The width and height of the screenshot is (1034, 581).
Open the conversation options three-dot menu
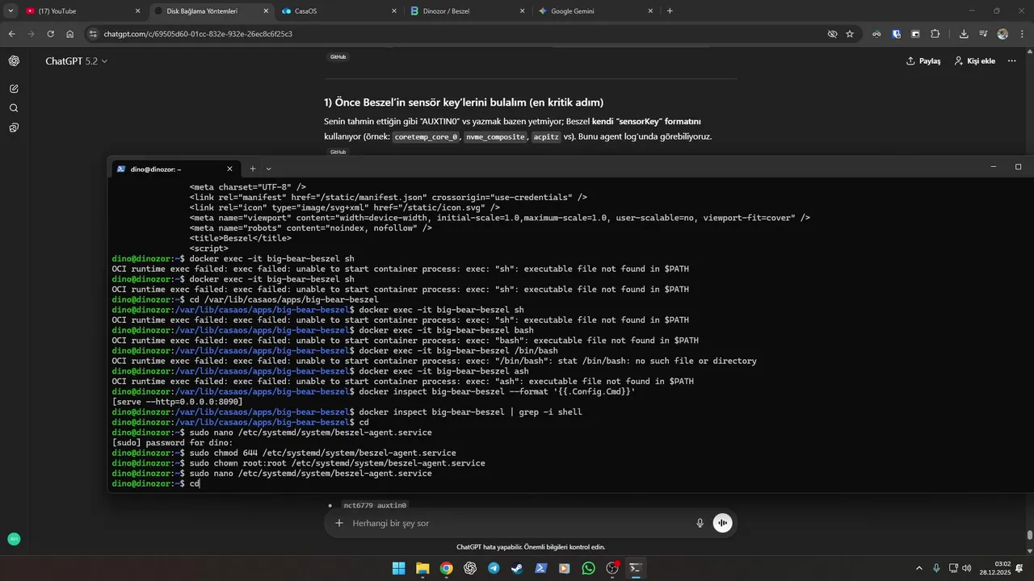click(1011, 61)
